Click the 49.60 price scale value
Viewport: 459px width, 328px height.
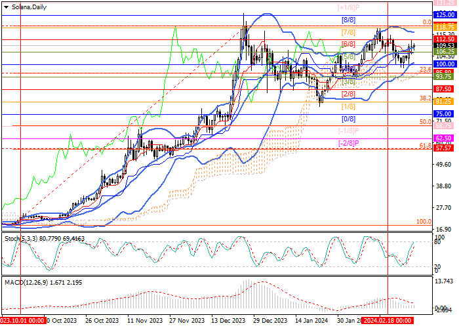[443, 164]
